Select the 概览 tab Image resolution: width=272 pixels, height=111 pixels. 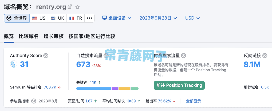(9, 36)
